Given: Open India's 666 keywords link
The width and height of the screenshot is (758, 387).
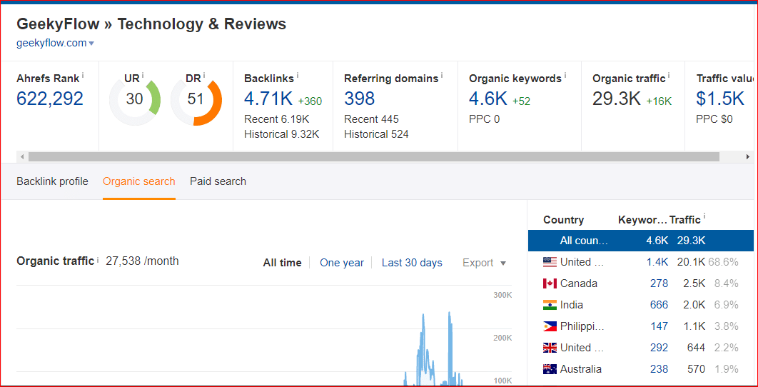Looking at the screenshot, I should pyautogui.click(x=659, y=305).
